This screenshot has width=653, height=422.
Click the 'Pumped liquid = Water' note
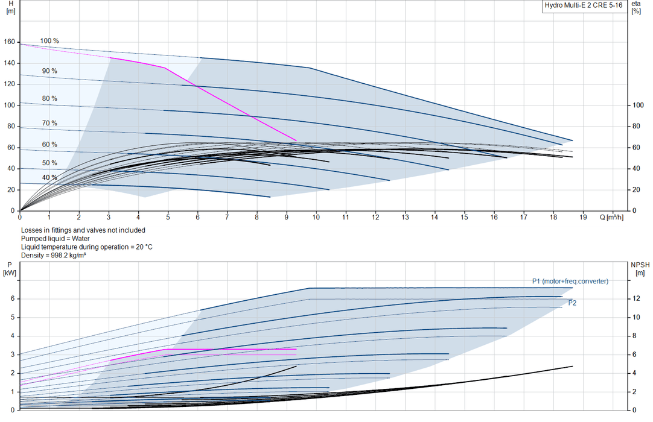56,239
